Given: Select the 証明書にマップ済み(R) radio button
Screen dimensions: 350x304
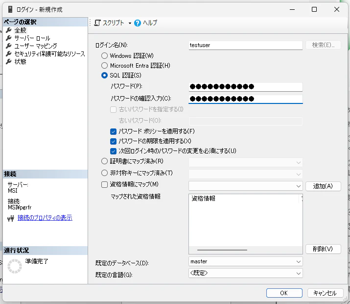Looking at the screenshot, I should [104, 161].
